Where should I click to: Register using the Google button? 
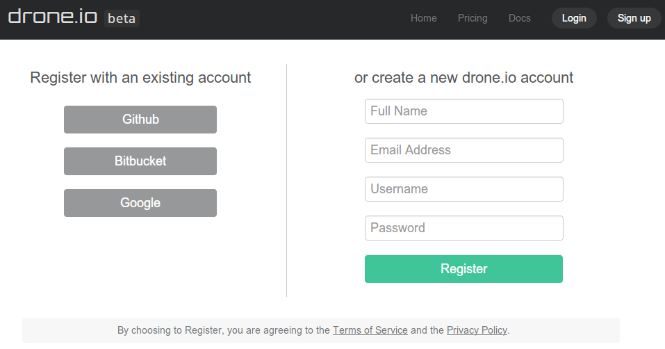(x=140, y=203)
